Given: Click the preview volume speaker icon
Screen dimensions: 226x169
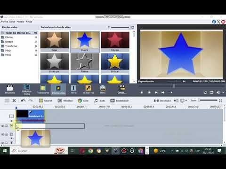Looking at the screenshot, I should coord(218,92).
